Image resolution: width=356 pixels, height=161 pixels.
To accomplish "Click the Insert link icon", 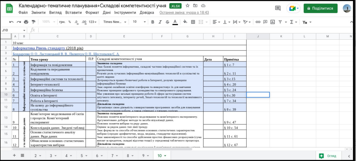I will (258, 22).
